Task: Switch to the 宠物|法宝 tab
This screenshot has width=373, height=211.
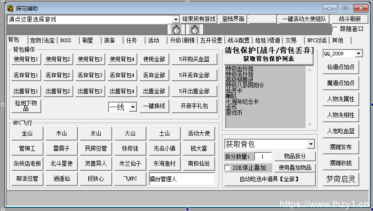Action: coord(43,40)
